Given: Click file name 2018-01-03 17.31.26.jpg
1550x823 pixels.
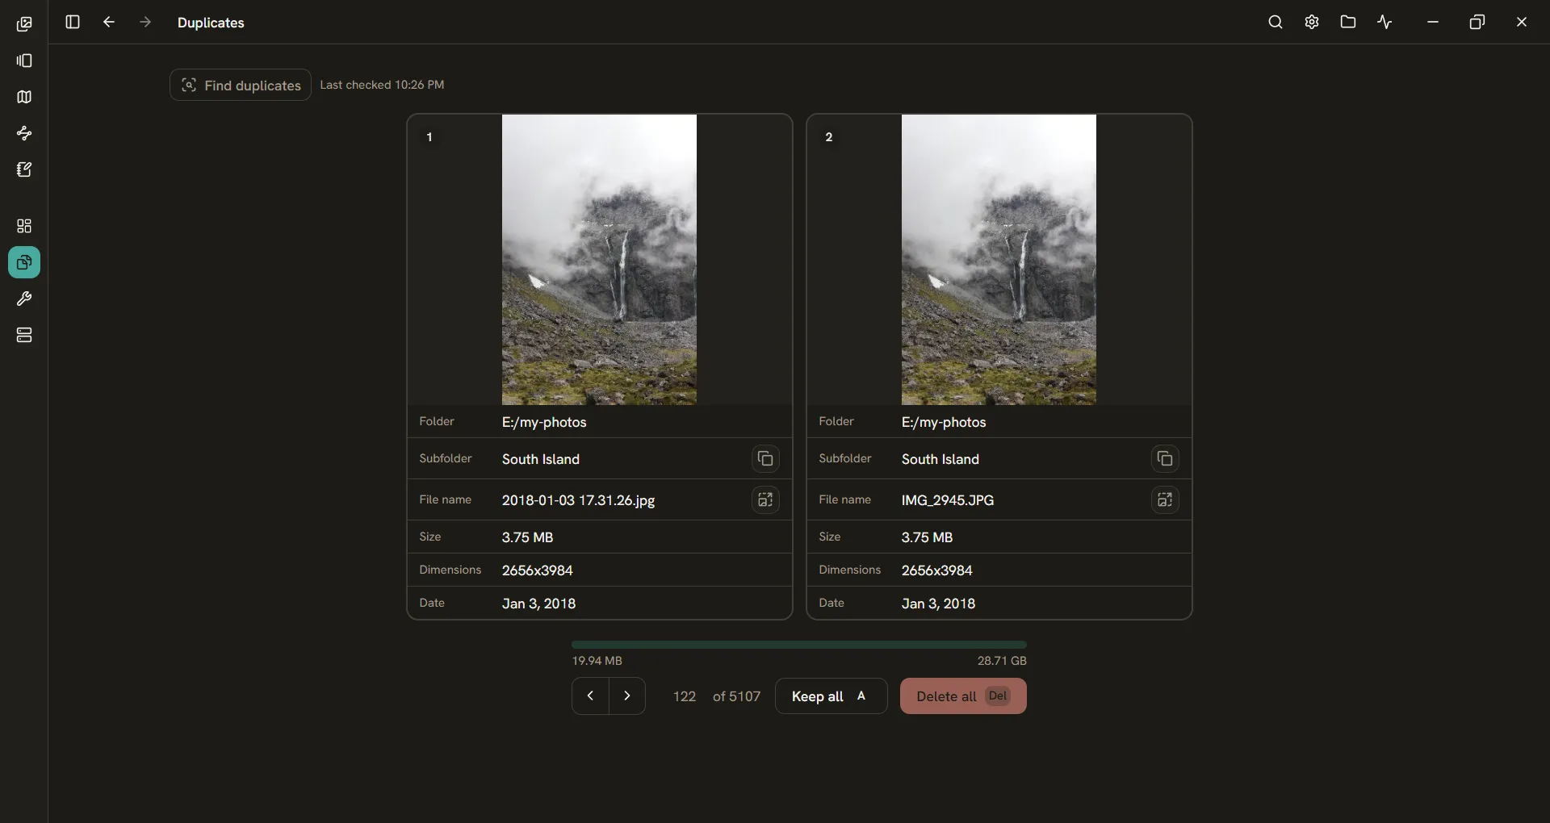Looking at the screenshot, I should pos(578,500).
